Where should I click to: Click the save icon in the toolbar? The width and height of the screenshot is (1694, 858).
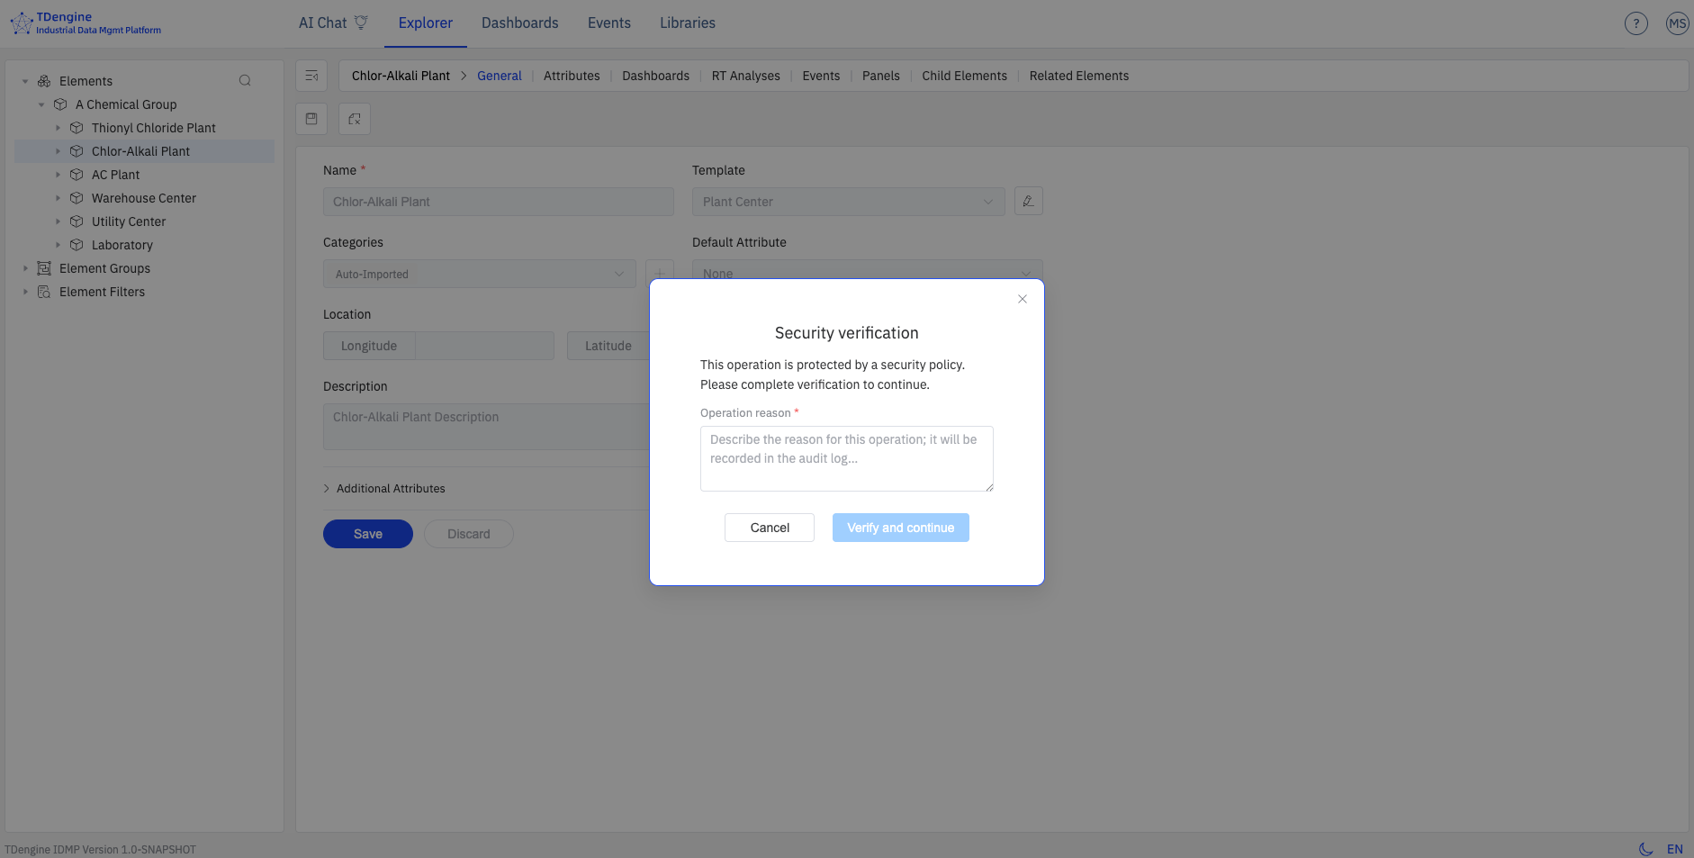coord(311,119)
